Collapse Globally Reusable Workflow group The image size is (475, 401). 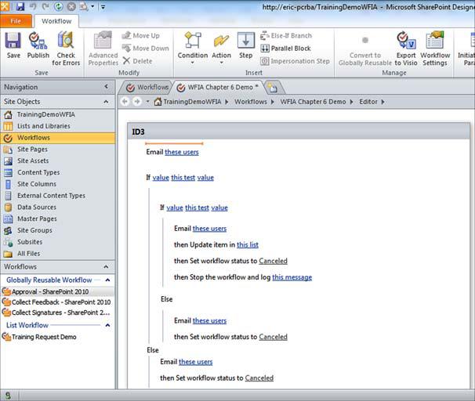tap(107, 280)
